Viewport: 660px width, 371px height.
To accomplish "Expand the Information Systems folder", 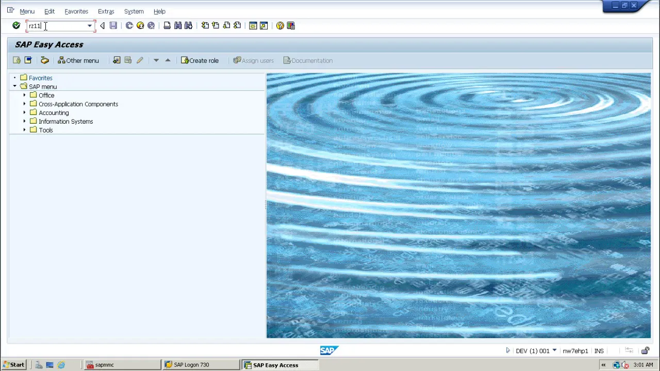I will (24, 121).
